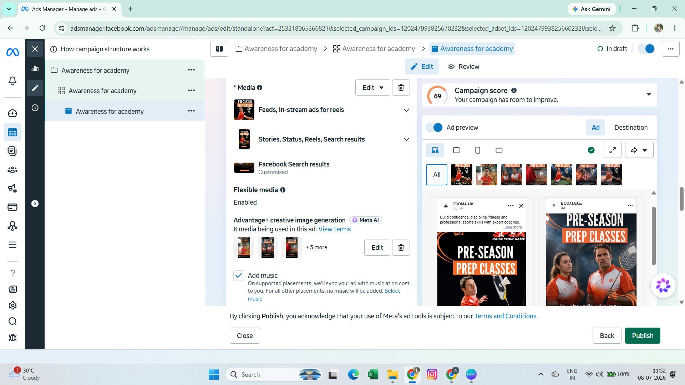The height and width of the screenshot is (385, 685).
Task: Click the main editor vertical scrollbar
Action: pos(681,199)
